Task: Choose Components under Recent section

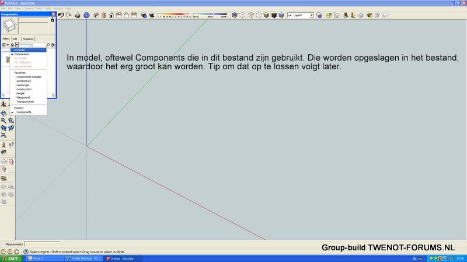Action: click(24, 112)
